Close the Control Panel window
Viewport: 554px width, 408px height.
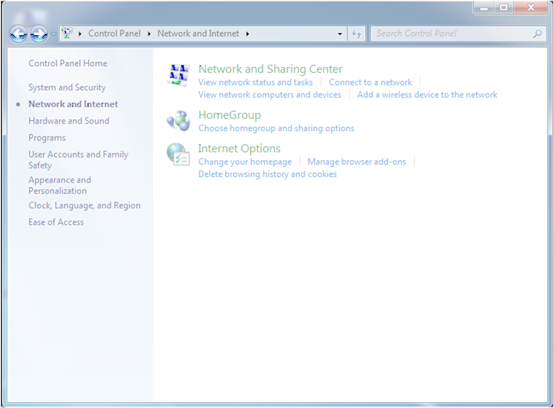point(531,8)
